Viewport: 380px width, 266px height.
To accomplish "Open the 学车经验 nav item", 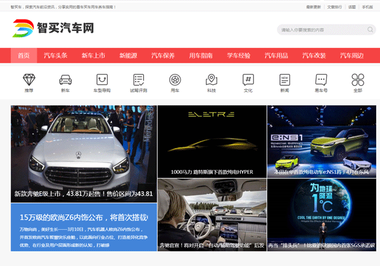I will (x=239, y=56).
